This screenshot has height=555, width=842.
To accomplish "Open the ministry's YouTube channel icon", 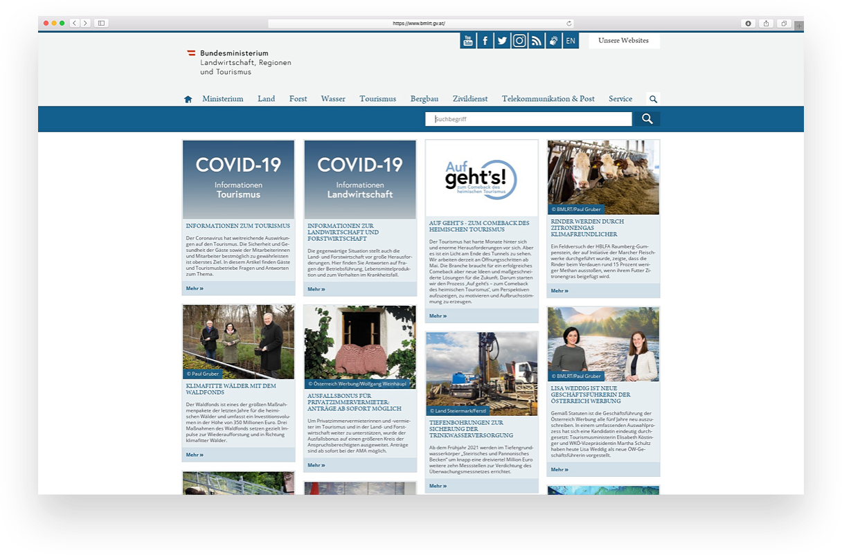I will [468, 41].
